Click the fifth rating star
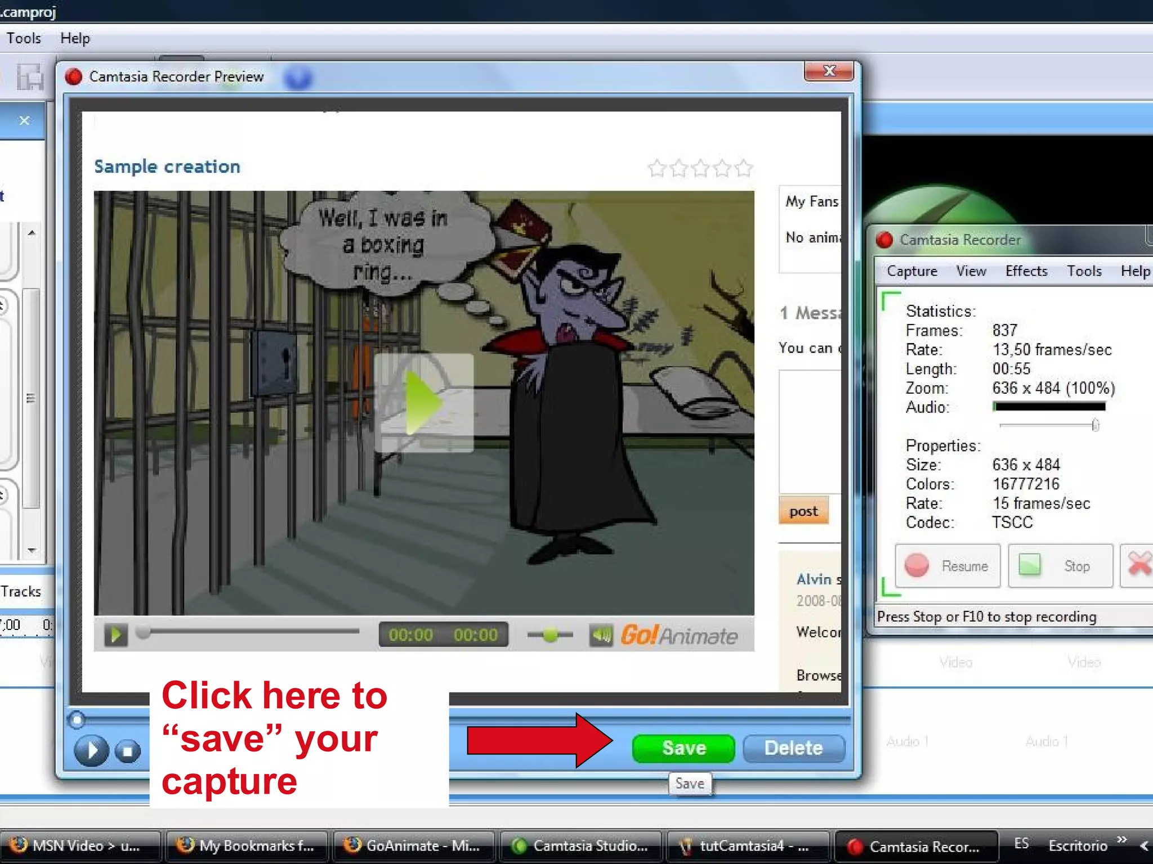 click(744, 168)
